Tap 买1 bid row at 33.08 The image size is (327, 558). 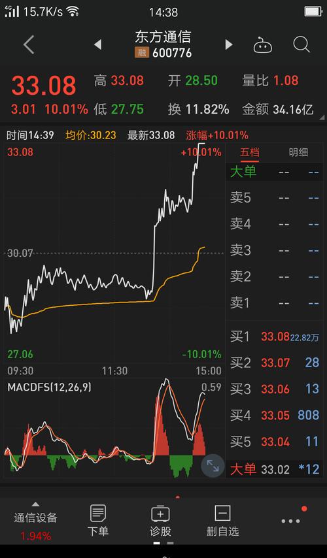275,336
